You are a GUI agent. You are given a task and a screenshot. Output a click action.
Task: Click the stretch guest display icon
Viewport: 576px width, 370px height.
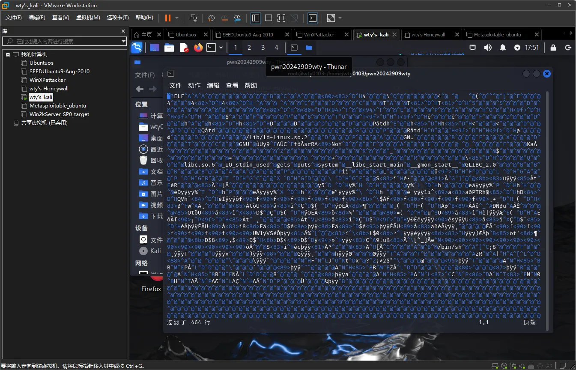[331, 18]
